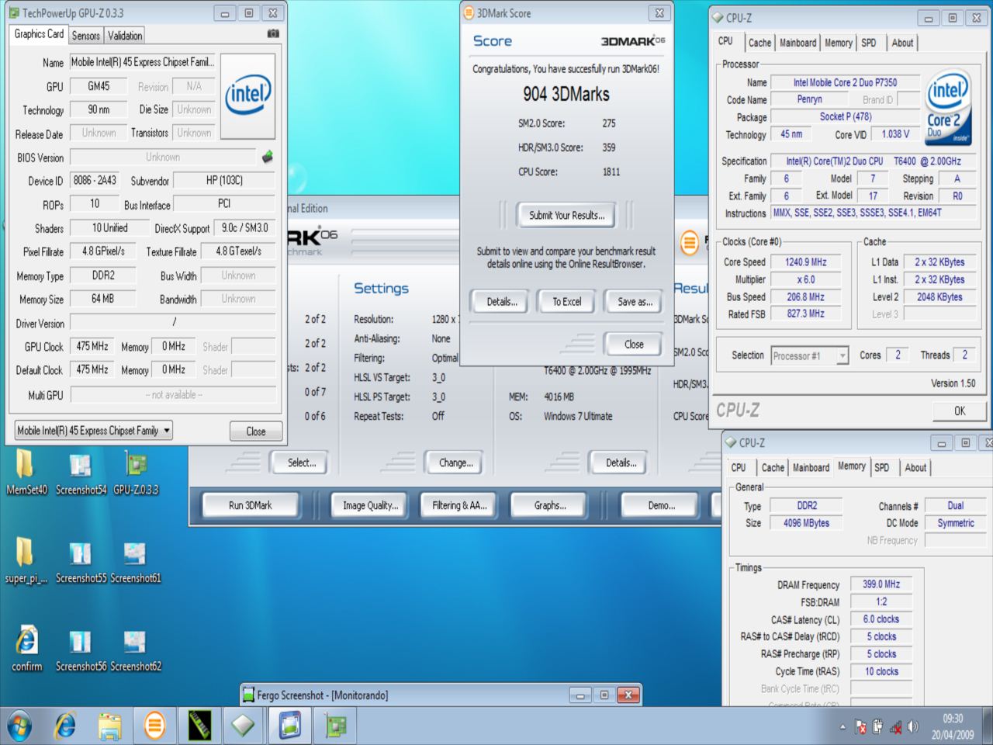
Task: Switch to Fergo Screenshot via taskbar monitor icon
Action: click(x=290, y=726)
